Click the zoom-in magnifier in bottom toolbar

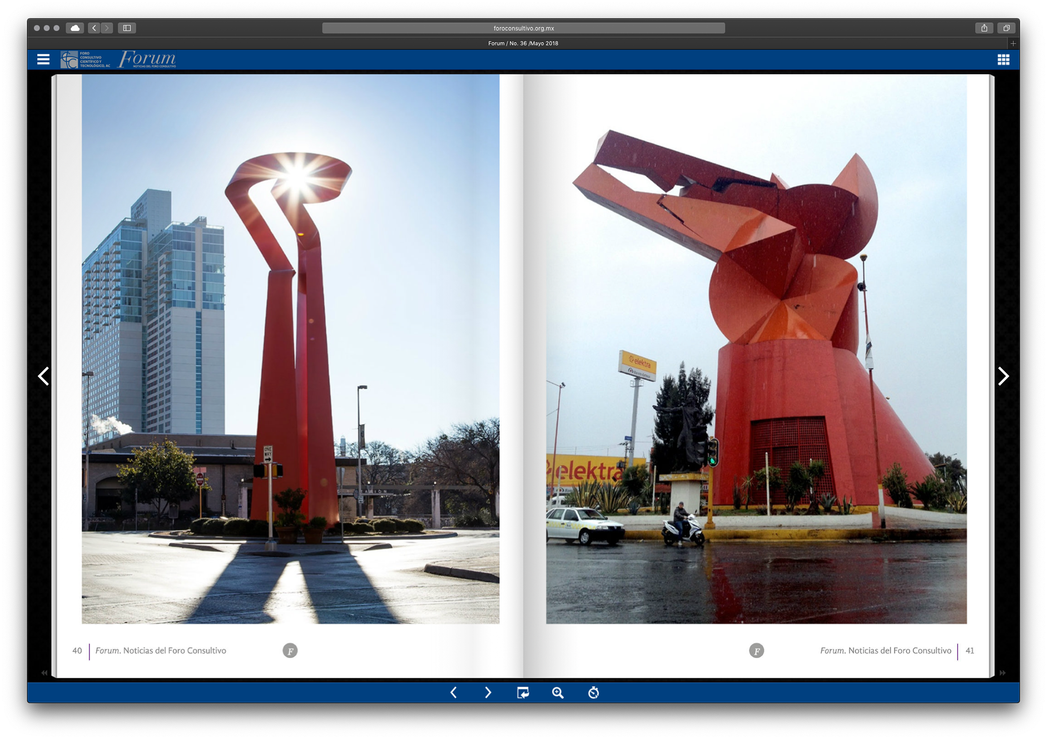[x=557, y=693]
